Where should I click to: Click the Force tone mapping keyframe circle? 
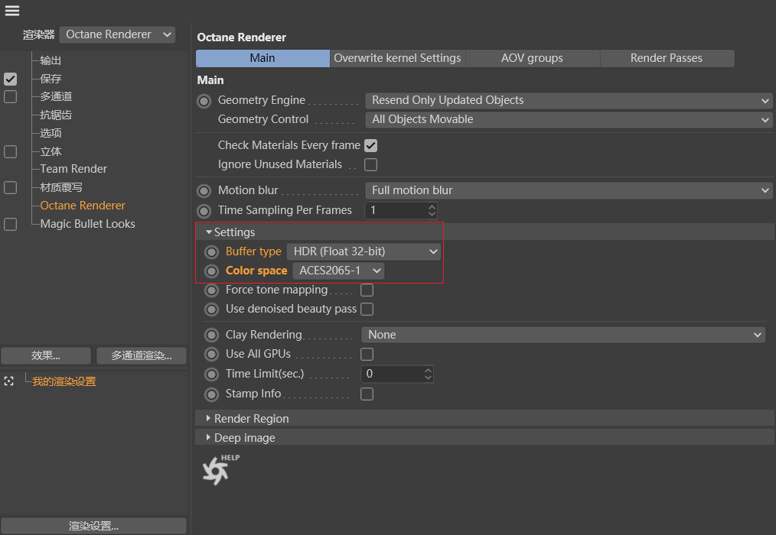coord(212,290)
